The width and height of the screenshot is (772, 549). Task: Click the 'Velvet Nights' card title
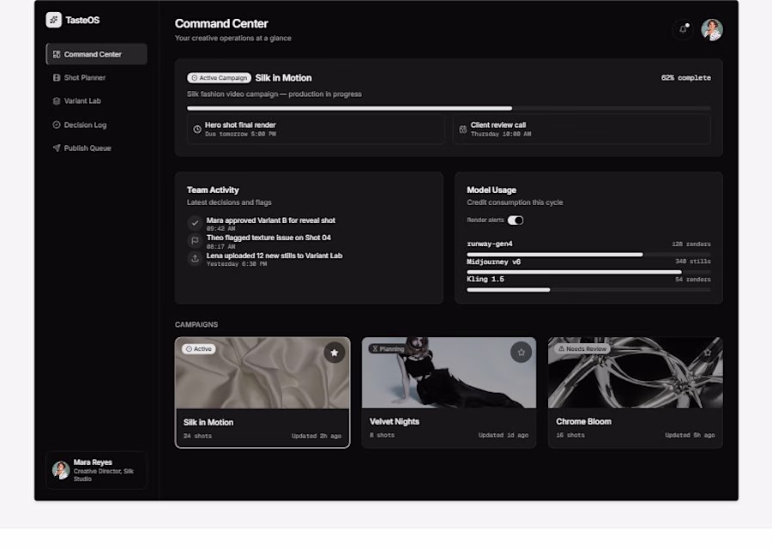pyautogui.click(x=395, y=421)
